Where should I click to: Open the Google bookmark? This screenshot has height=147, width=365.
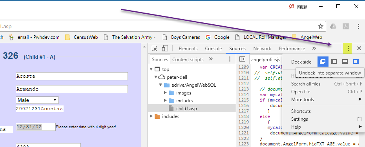[217, 37]
